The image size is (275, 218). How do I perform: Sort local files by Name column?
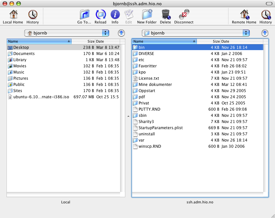(39, 41)
